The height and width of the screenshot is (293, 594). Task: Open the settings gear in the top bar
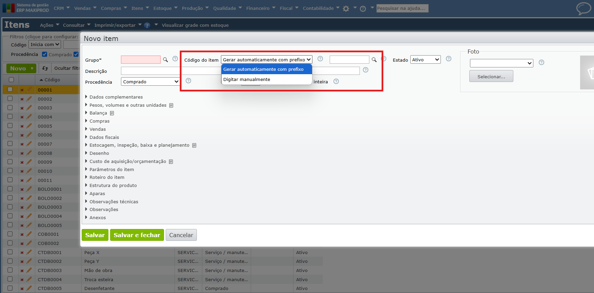[346, 9]
